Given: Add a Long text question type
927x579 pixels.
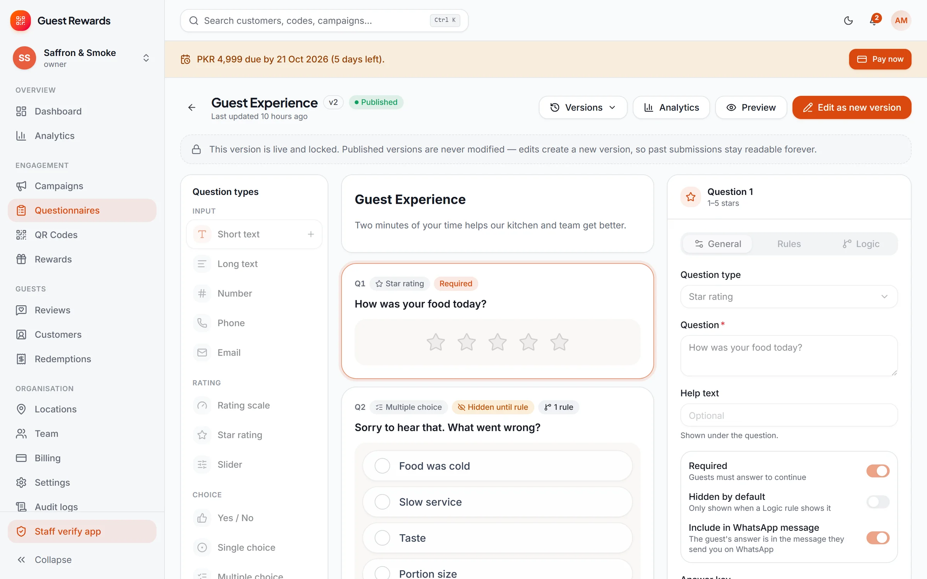Looking at the screenshot, I should [254, 264].
